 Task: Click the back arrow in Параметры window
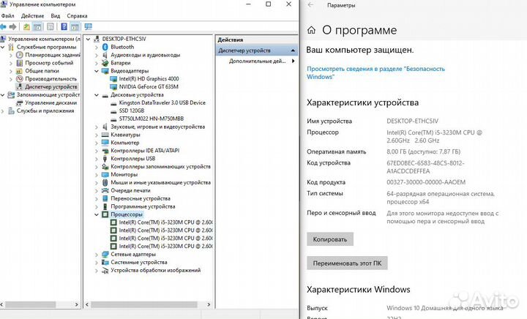(x=311, y=5)
